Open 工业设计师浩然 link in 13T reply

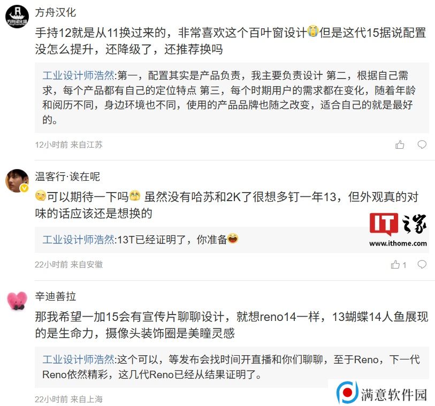[x=78, y=239]
